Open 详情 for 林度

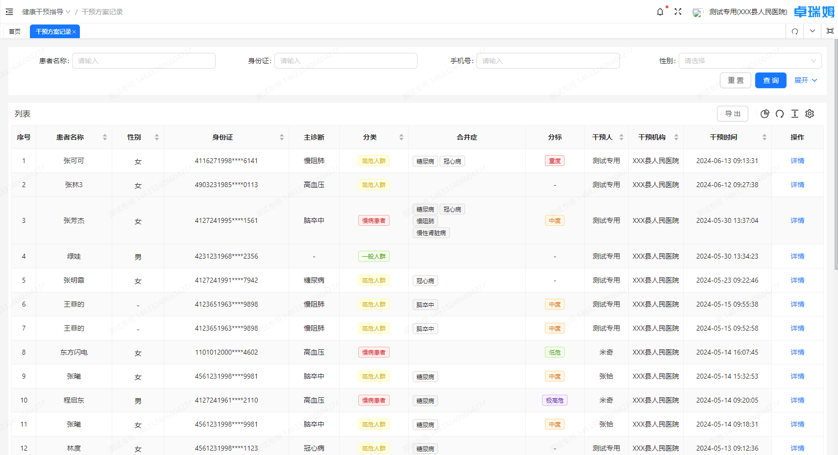(x=797, y=448)
